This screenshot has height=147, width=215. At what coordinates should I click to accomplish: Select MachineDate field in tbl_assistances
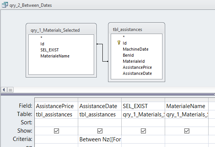[136, 49]
